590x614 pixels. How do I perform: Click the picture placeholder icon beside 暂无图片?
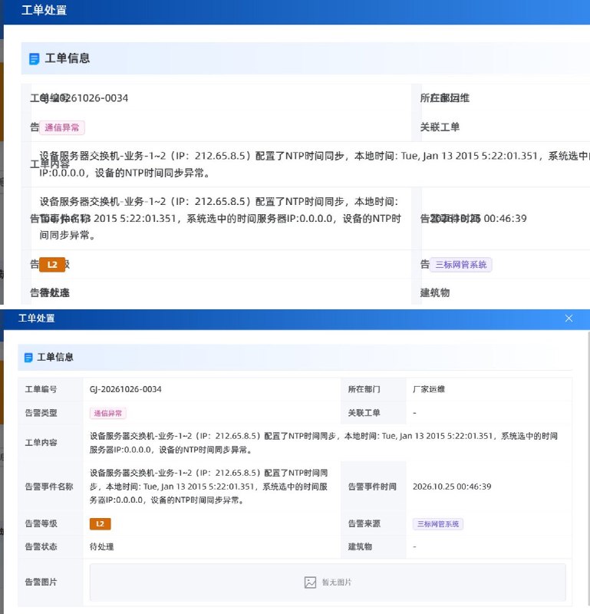click(310, 583)
